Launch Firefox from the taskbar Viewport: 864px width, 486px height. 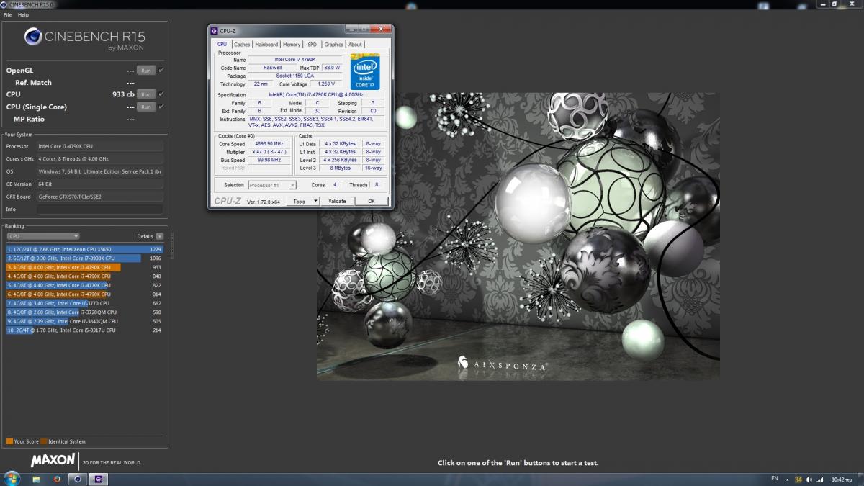(x=57, y=480)
